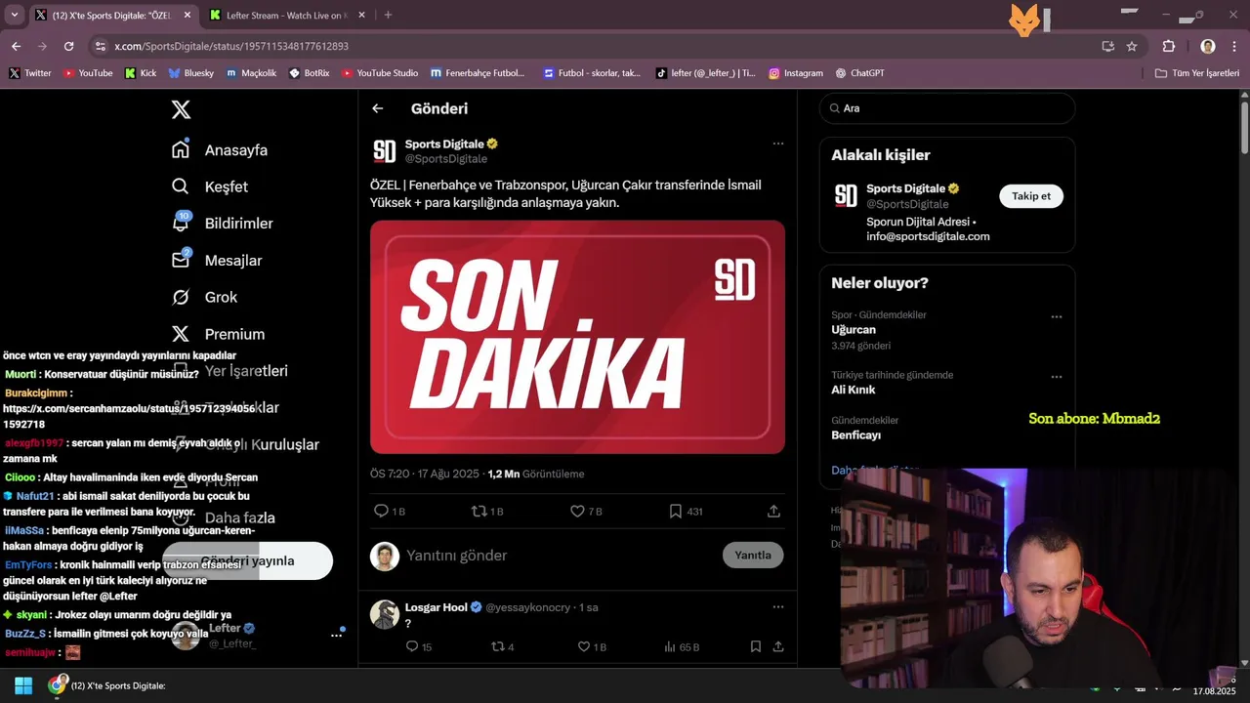
Task: Bookmark this page with star icon
Action: click(1132, 46)
